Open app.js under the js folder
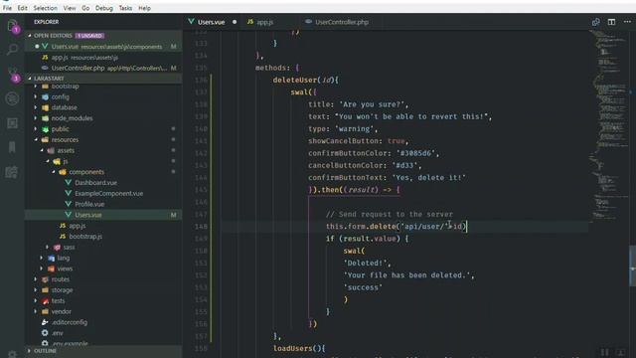The width and height of the screenshot is (636, 358). coord(78,226)
